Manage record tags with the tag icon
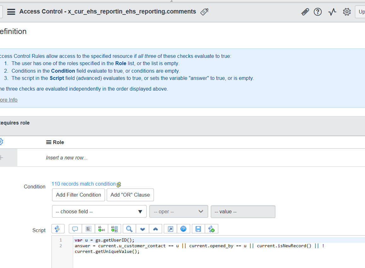The height and width of the screenshot is (268, 365). pos(204,11)
